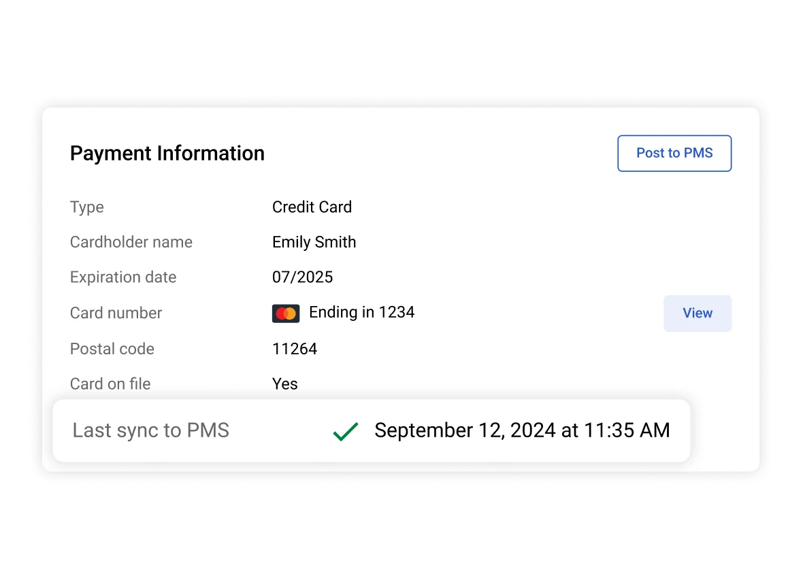Viewport: 803px width, 578px height.
Task: Click the Post to PMS button
Action: 674,153
